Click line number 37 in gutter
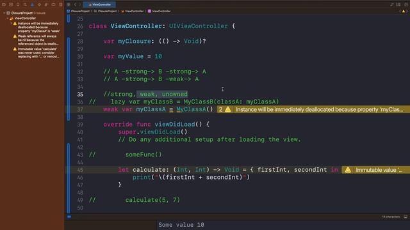Image resolution: width=410 pixels, height=230 pixels. point(80,109)
